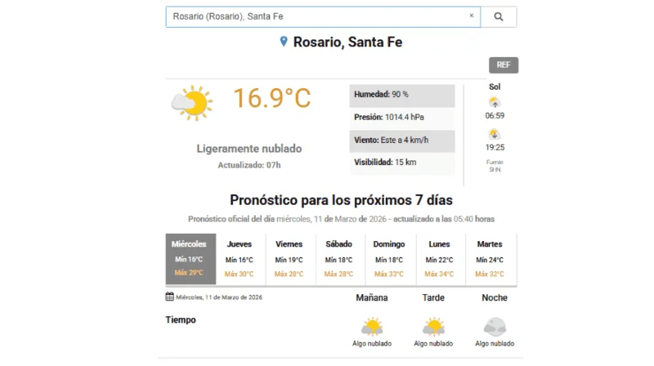Click the sunset icon above 19:25

495,134
